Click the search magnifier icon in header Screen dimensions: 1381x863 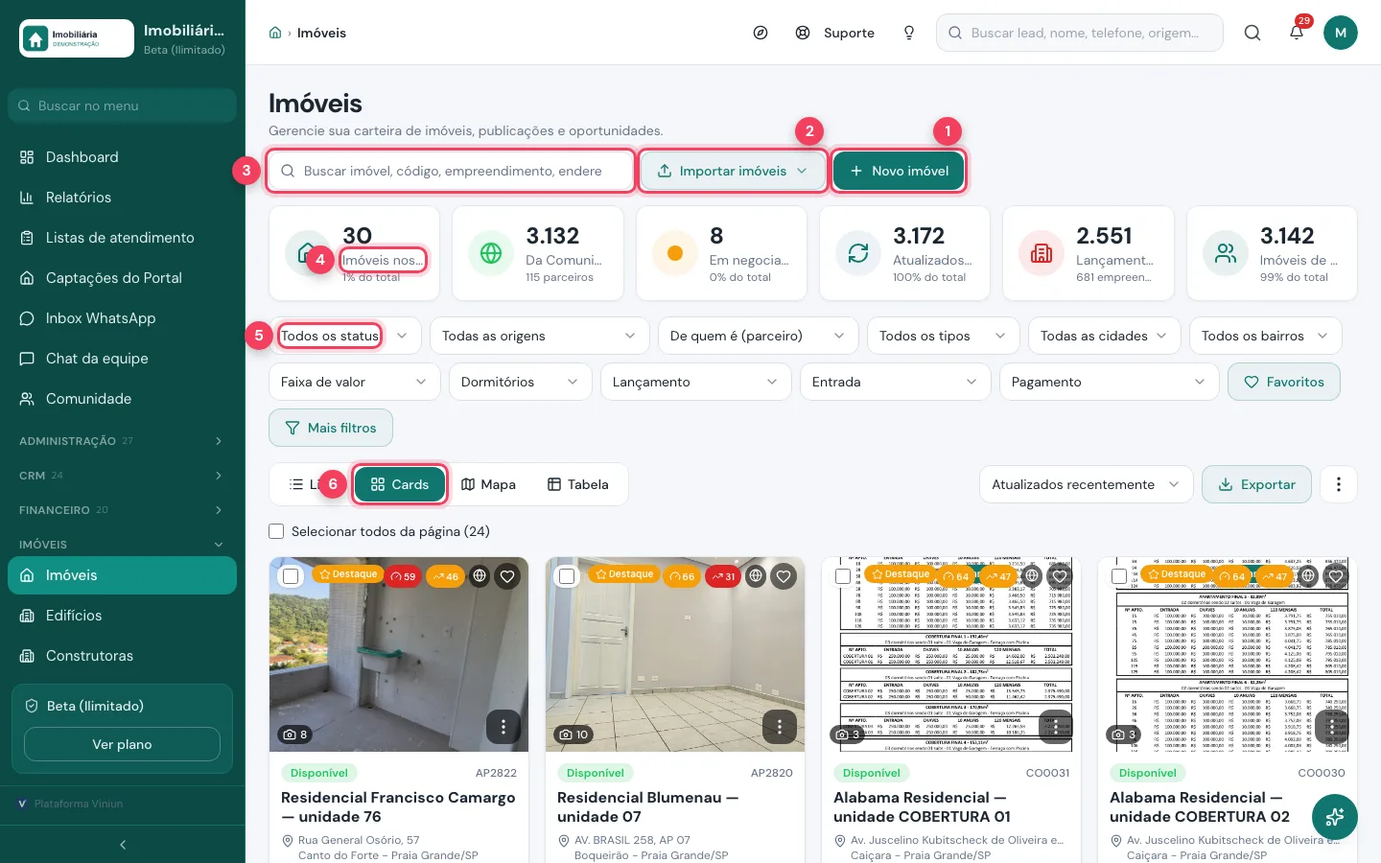1252,33
